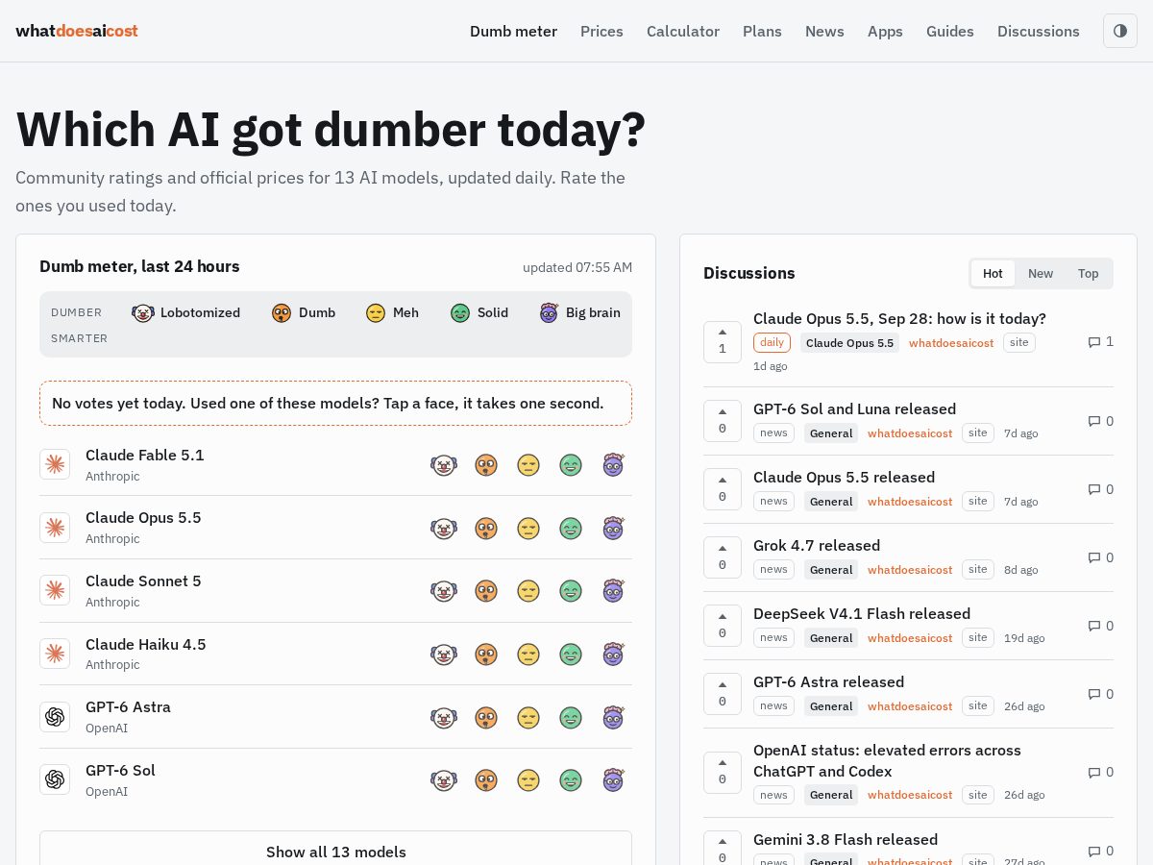Open 'Claude Opus 5.5, Sep 28: how is it today?'
Screen dimensions: 1153x865
pyautogui.click(x=899, y=318)
